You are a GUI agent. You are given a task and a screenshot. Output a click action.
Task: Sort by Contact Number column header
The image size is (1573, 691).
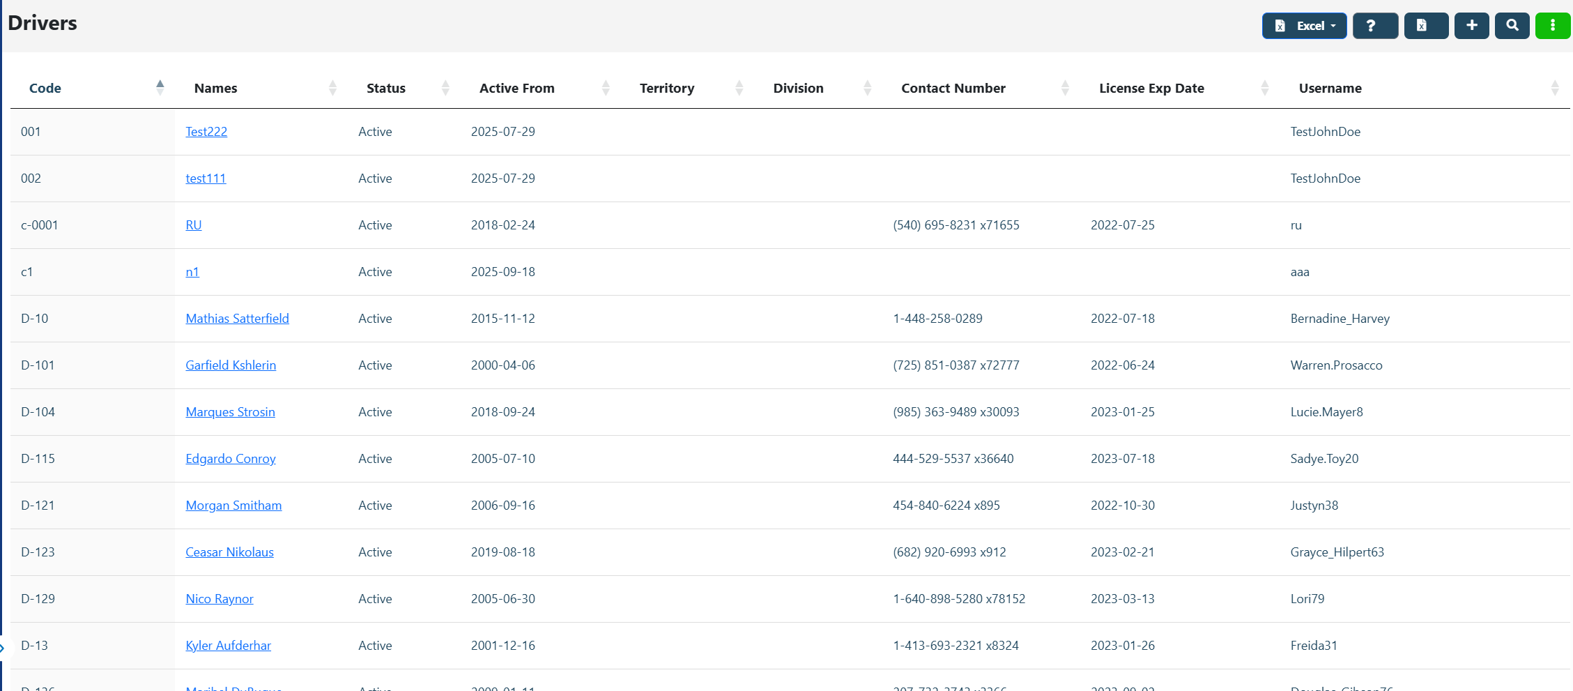pos(953,89)
